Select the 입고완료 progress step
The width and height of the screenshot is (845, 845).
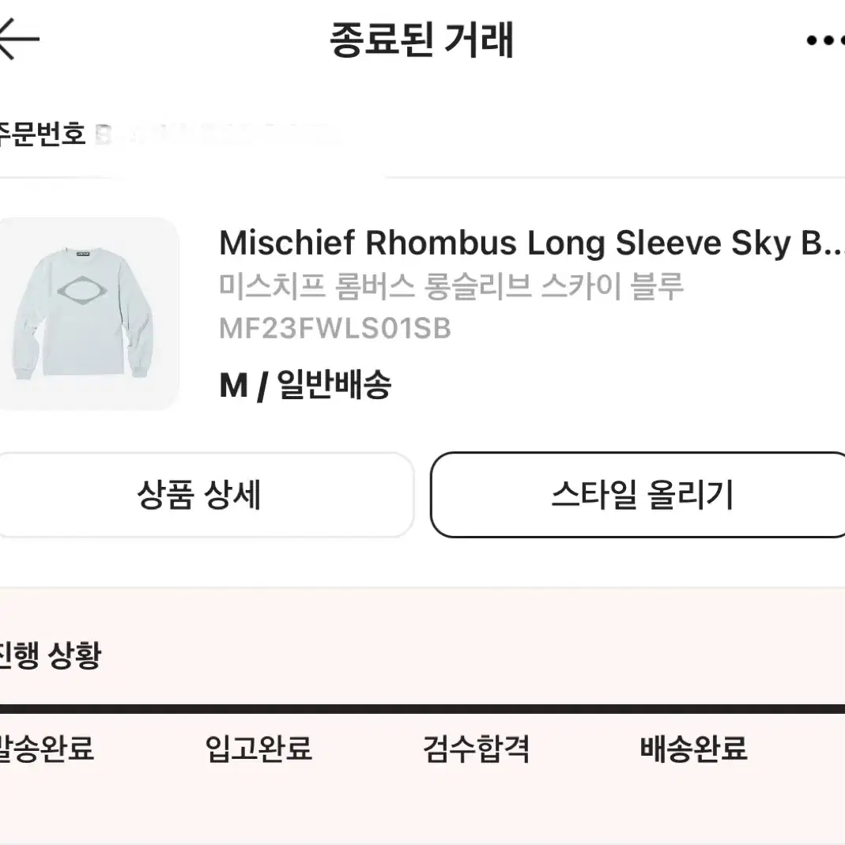(x=258, y=748)
